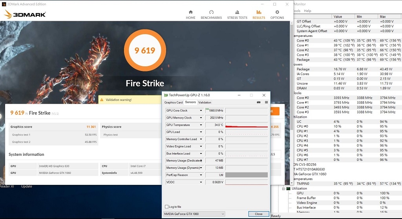Open GPU Load sensor dropdown
Screen dimensions: 402x219
click(x=201, y=132)
